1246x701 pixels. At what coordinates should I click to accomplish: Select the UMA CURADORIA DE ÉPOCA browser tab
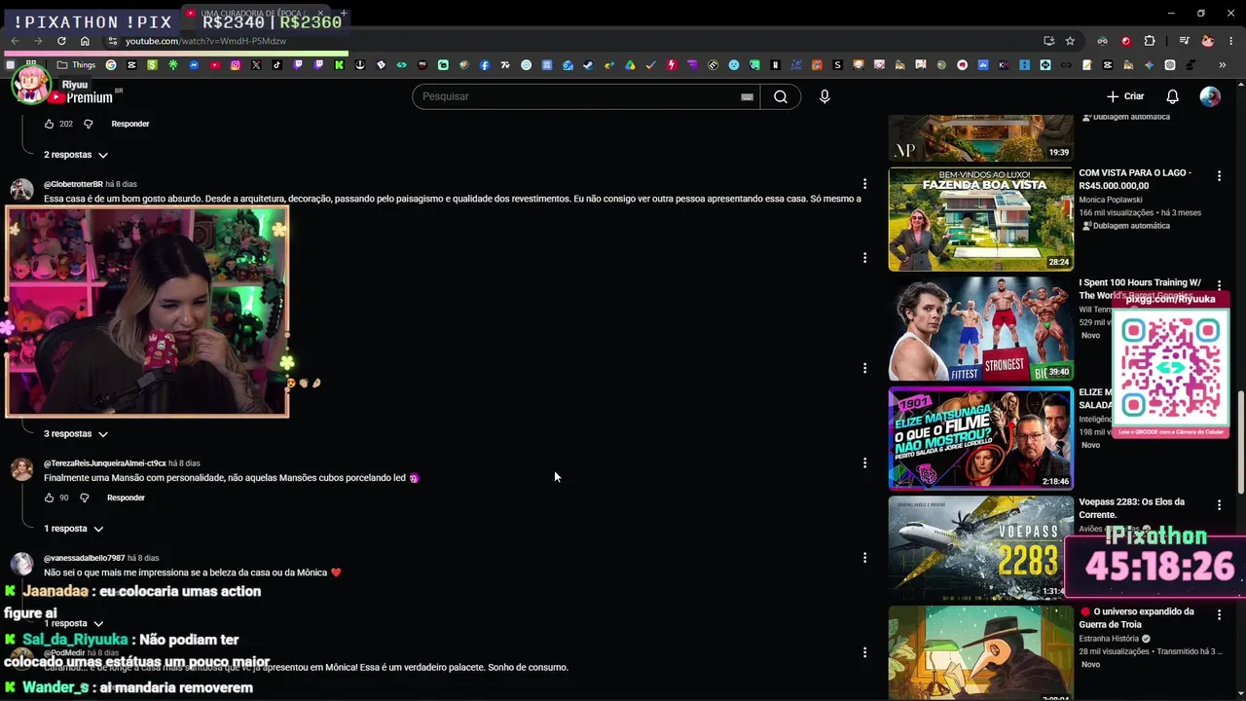click(256, 14)
